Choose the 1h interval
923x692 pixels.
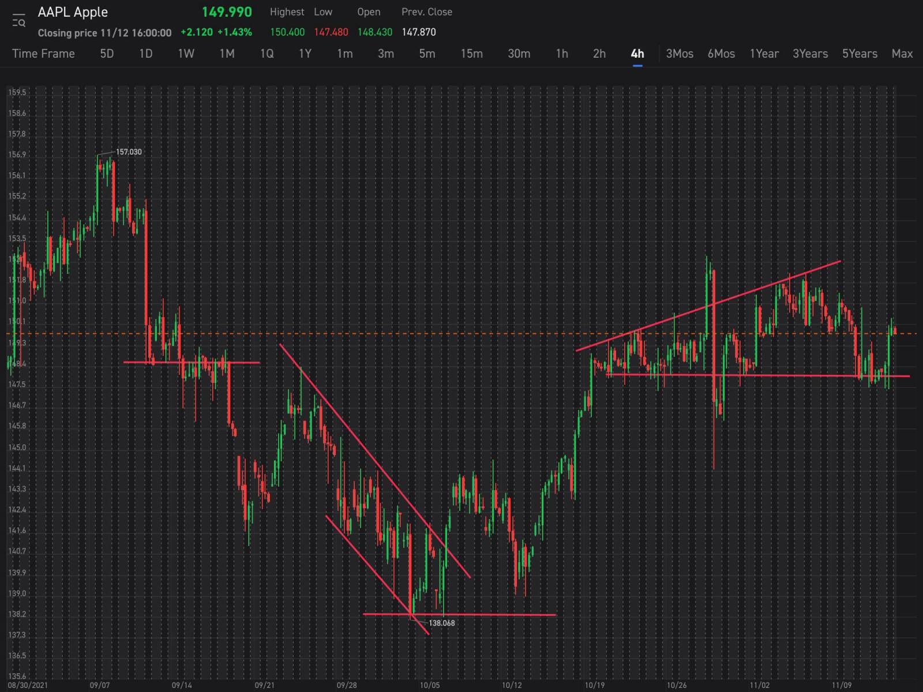pyautogui.click(x=562, y=54)
